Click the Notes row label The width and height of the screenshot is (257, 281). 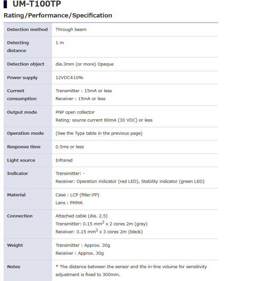14,267
